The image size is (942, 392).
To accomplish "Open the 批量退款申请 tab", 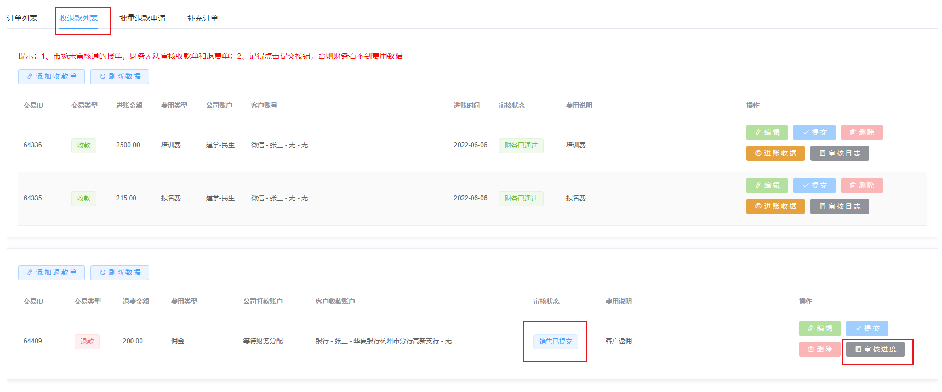I will (142, 18).
